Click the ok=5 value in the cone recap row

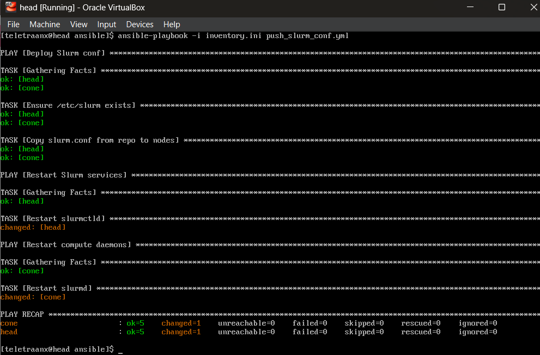pos(135,323)
